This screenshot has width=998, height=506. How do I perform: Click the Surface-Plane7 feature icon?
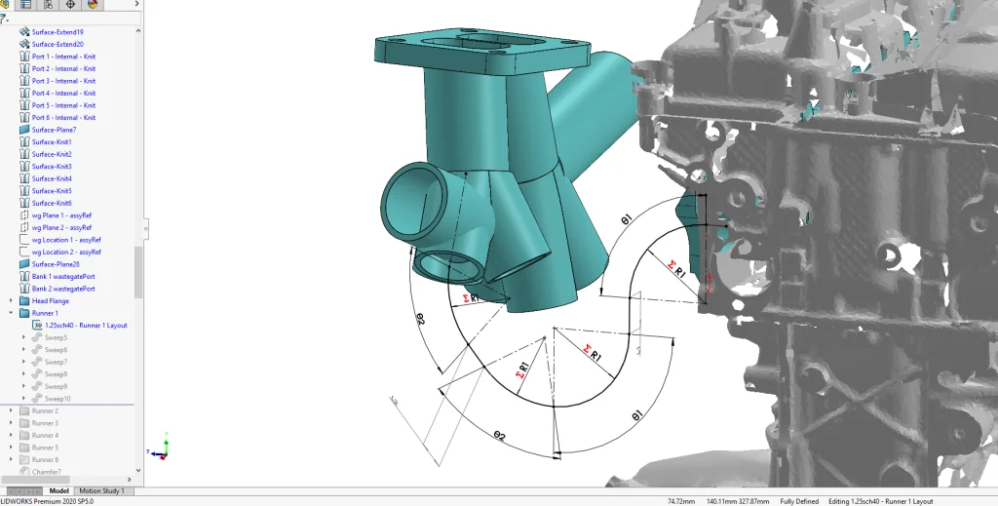[x=24, y=130]
